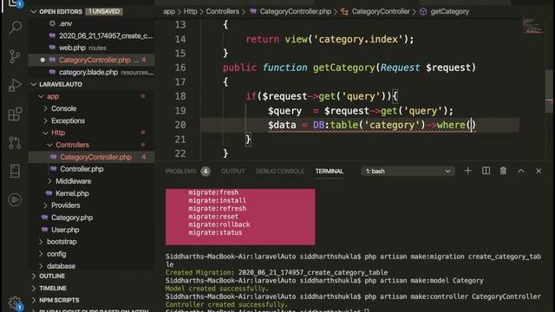
Task: Open the Manage gear settings icon
Action: pyautogui.click(x=15, y=303)
